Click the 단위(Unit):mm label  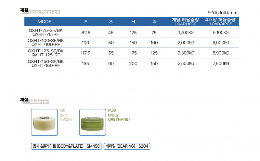click(223, 13)
